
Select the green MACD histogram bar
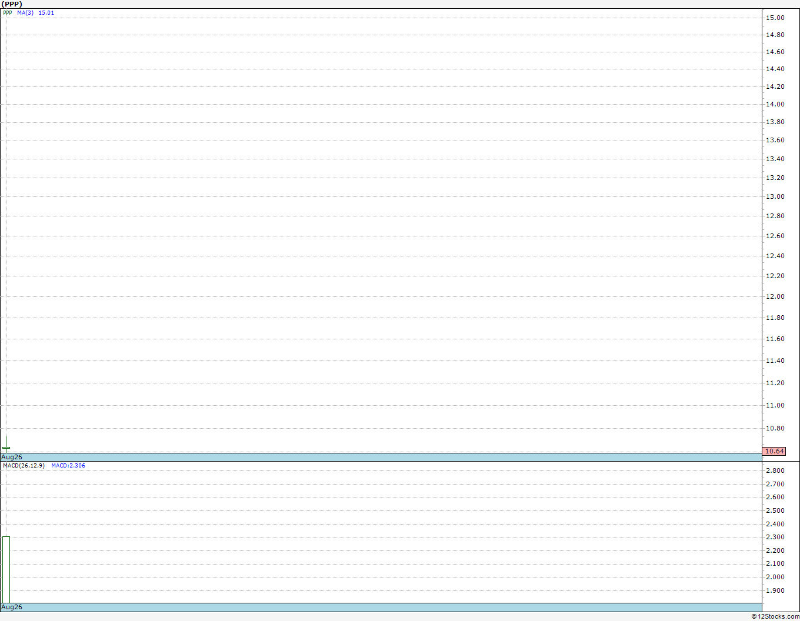tap(6, 569)
